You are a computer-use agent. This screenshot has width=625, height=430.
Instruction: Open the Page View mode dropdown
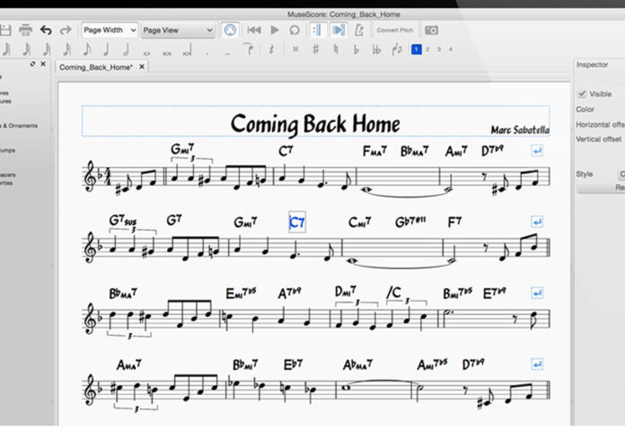pos(178,31)
